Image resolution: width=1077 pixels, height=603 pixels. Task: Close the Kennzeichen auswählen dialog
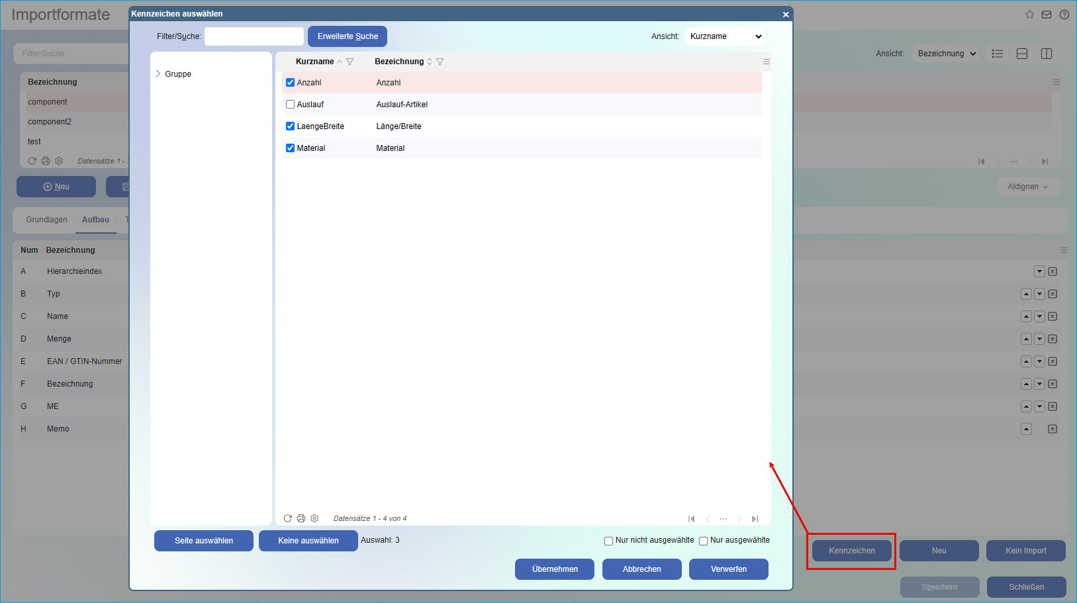click(x=786, y=14)
